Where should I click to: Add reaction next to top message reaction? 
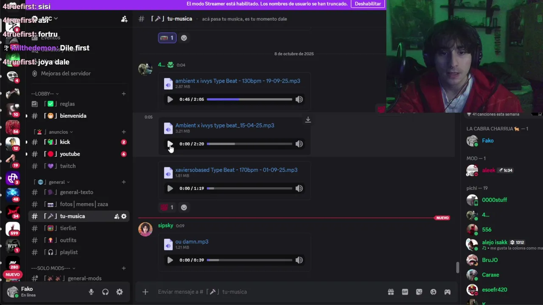tap(184, 38)
